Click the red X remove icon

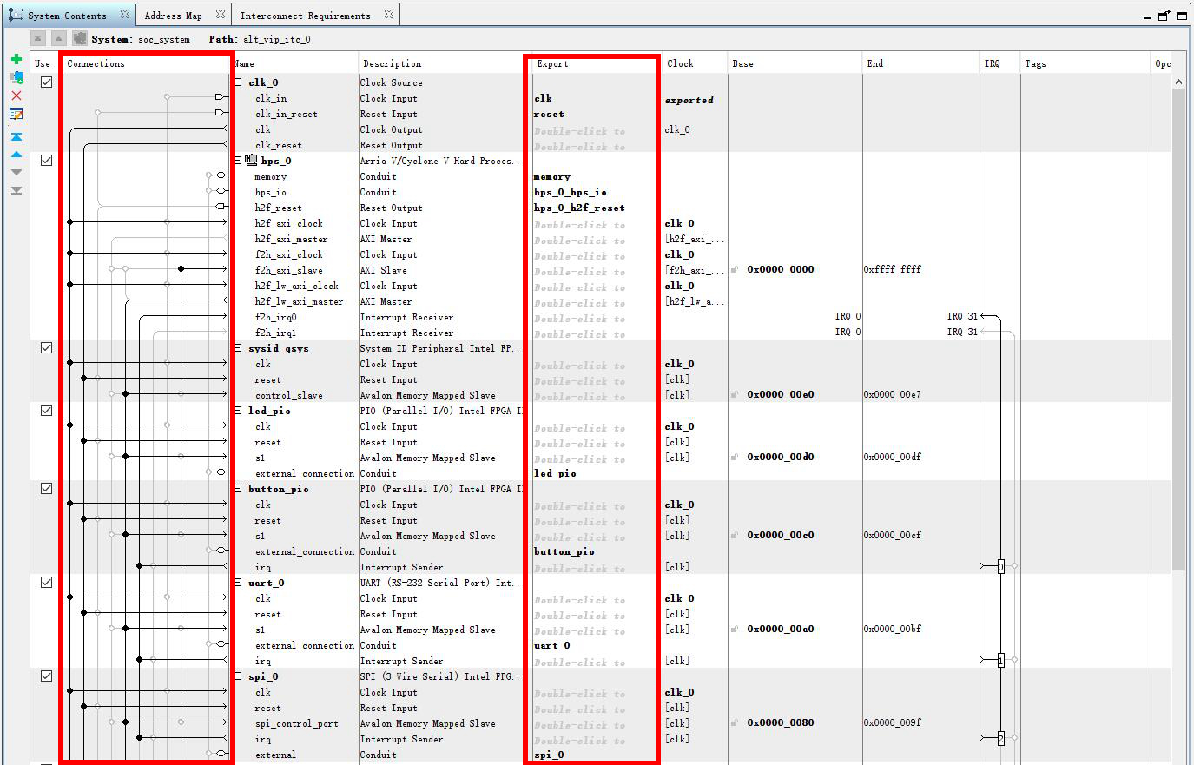point(16,96)
